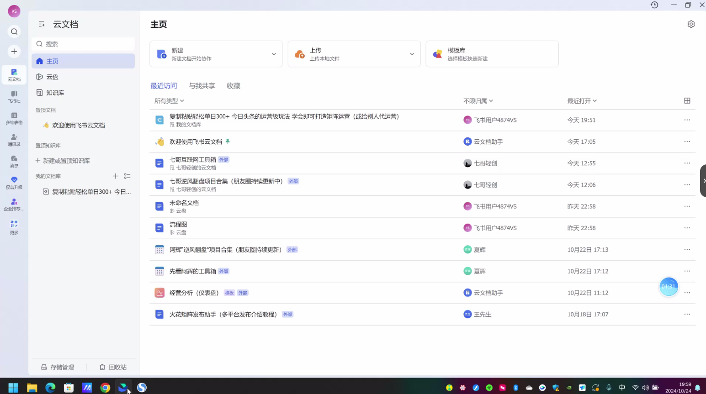Open 存储管理 at sidebar bottom

pos(58,367)
